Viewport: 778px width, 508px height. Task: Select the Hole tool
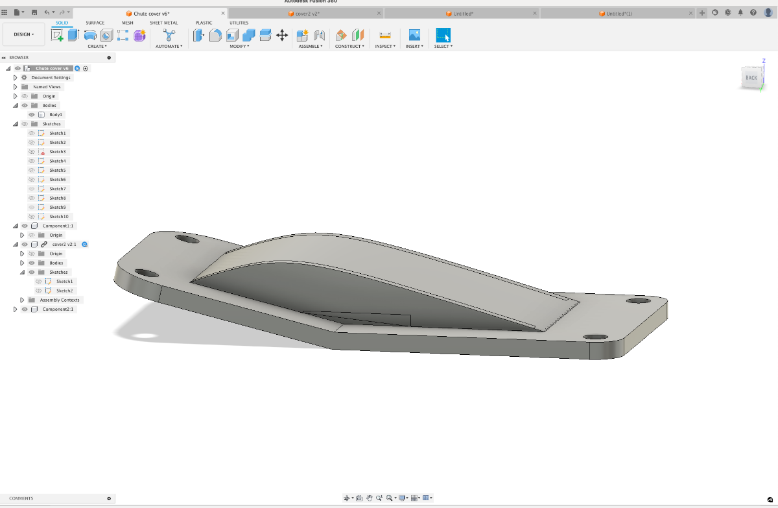107,36
